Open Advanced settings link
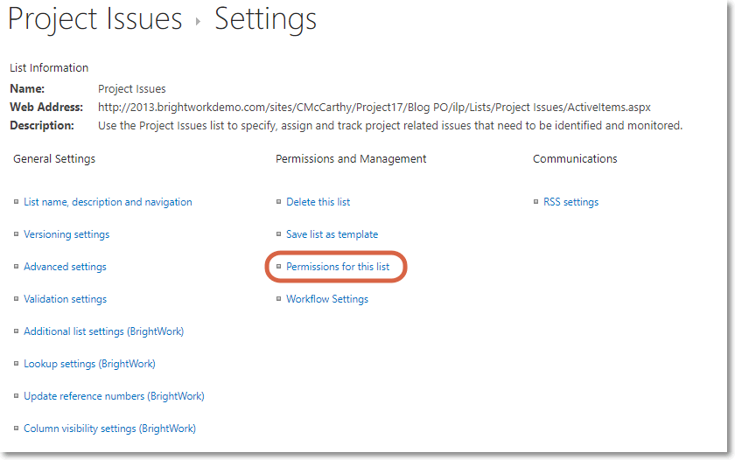Image resolution: width=735 pixels, height=460 pixels. point(65,267)
